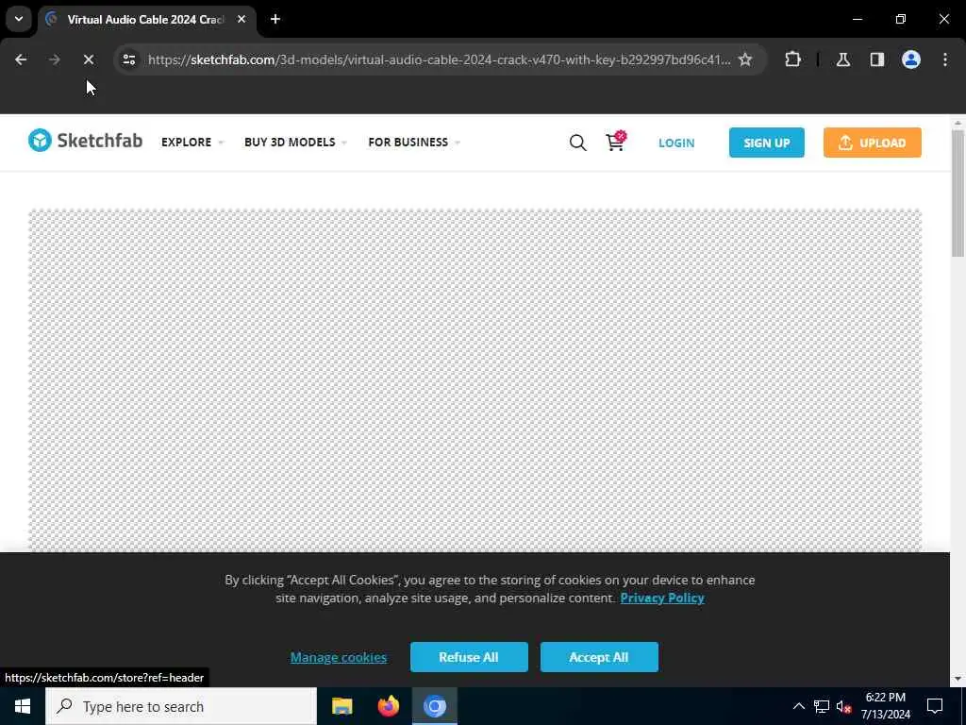
Task: Open a new browser tab
Action: pyautogui.click(x=275, y=19)
